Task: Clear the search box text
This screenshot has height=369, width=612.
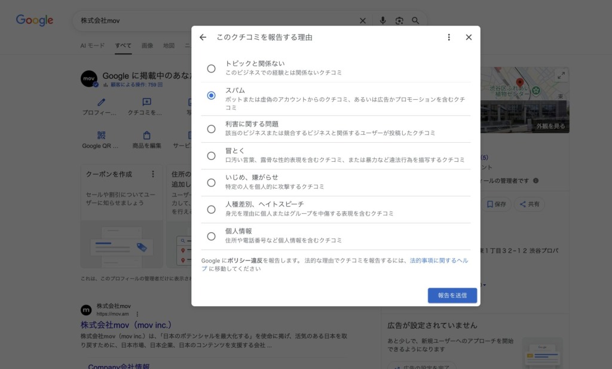Action: point(362,20)
